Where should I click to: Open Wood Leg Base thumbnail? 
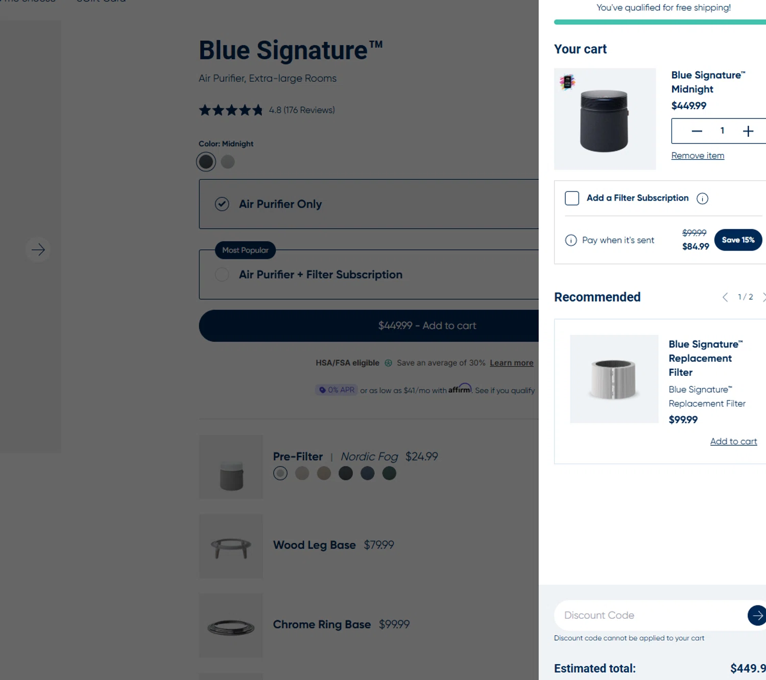point(231,546)
